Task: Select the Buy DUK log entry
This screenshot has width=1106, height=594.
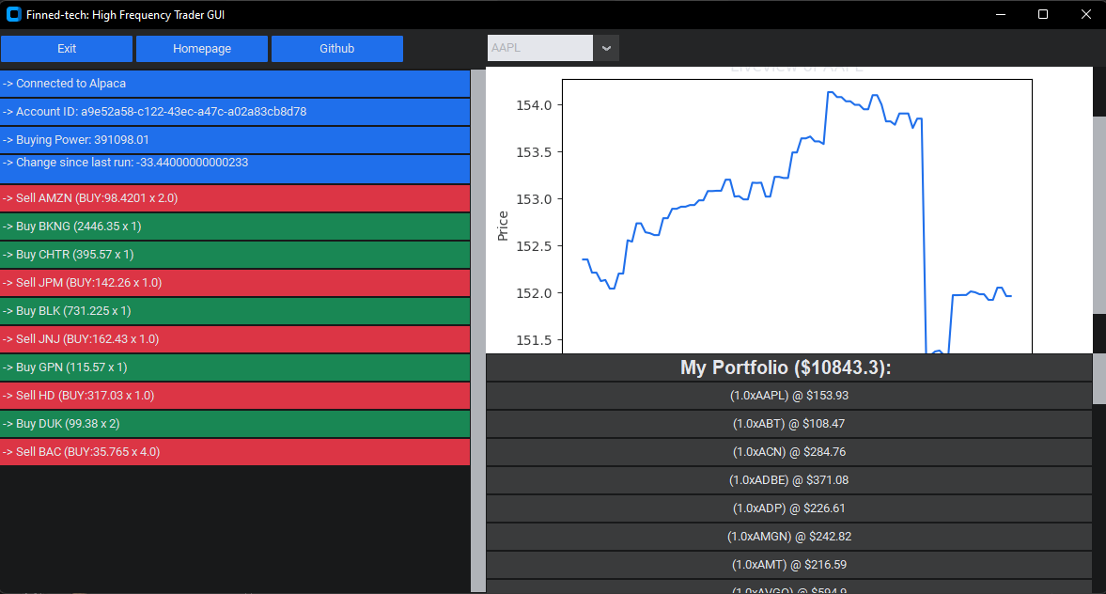Action: 235,424
